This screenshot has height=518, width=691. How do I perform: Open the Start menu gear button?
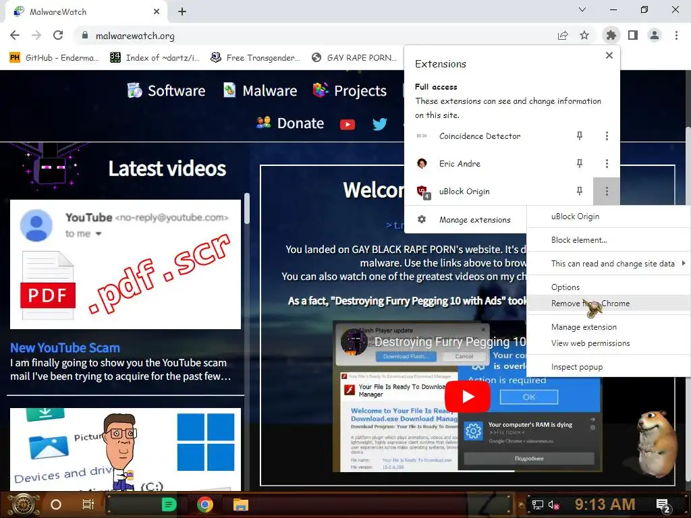tap(22, 505)
